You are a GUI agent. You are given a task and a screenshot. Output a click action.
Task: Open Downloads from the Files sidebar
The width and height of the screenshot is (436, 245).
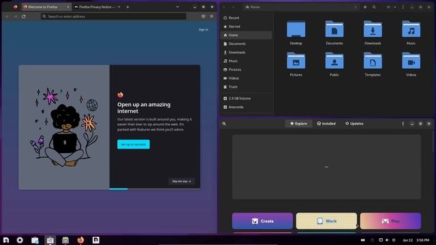(x=247, y=52)
